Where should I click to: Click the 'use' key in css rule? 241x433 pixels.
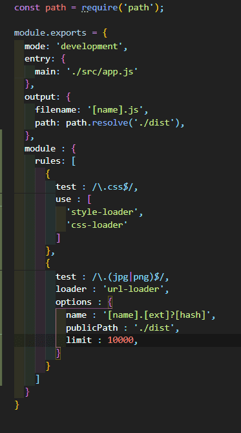63,199
